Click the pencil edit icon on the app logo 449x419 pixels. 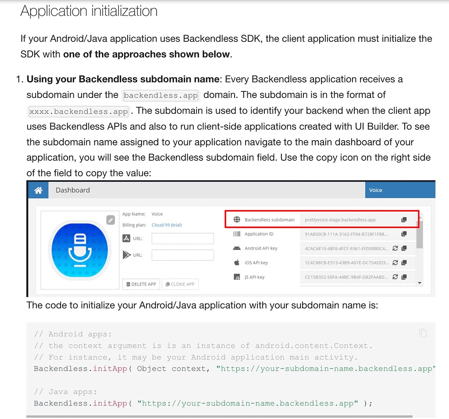(x=111, y=220)
